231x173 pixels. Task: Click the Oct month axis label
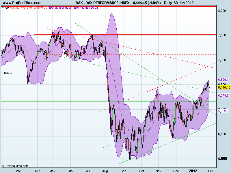click(x=141, y=171)
